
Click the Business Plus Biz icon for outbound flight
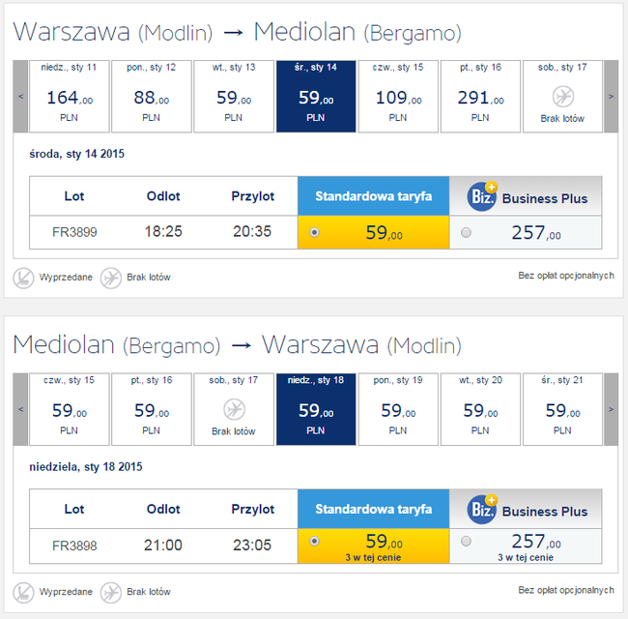[481, 196]
